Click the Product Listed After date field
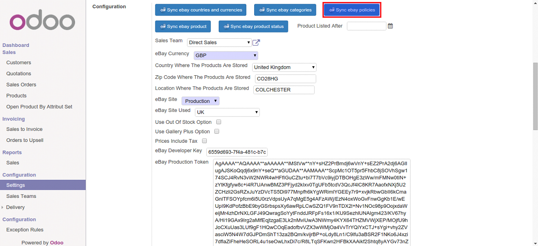Image resolution: width=538 pixels, height=246 pixels. pyautogui.click(x=366, y=26)
